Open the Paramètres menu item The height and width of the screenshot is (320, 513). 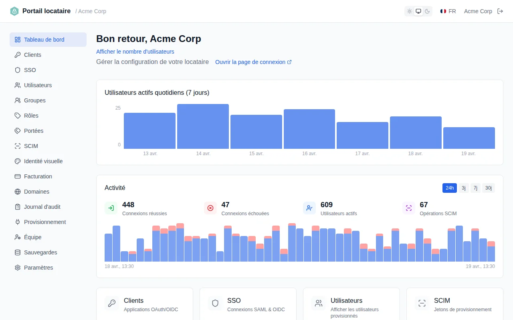click(48, 268)
